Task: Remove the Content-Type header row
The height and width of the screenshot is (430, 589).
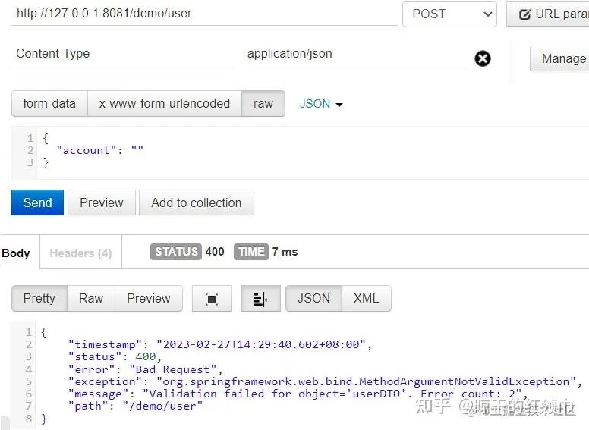Action: 483,58
